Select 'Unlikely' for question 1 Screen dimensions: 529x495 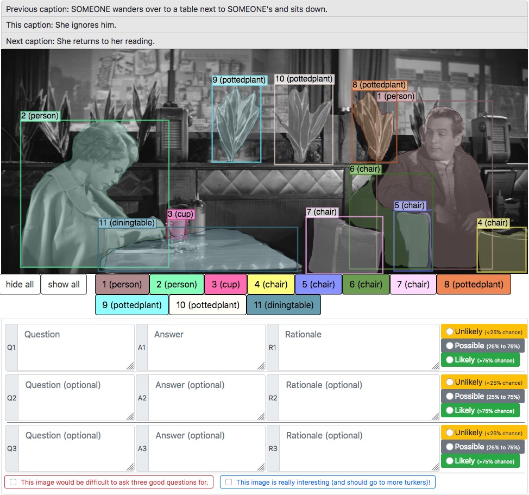pos(449,331)
